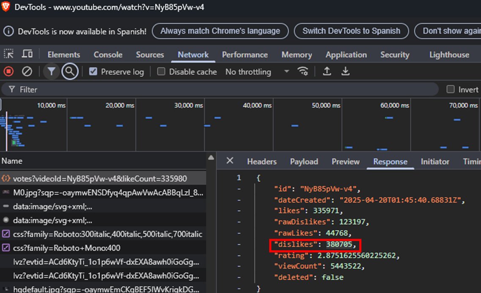Click the Name column sort arrow
This screenshot has width=481, height=293.
[211, 158]
